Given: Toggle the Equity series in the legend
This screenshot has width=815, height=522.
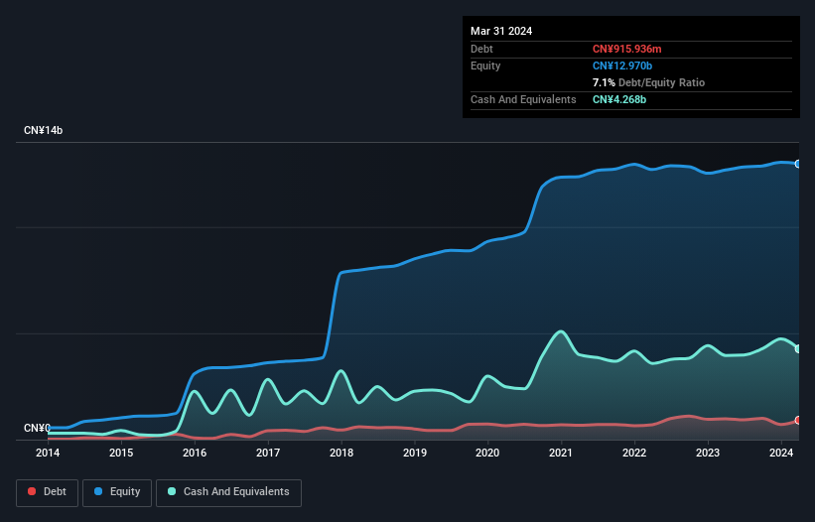Looking at the screenshot, I should (116, 492).
